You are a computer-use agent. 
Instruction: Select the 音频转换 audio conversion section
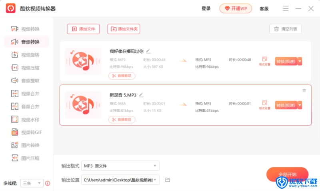[x=27, y=42]
